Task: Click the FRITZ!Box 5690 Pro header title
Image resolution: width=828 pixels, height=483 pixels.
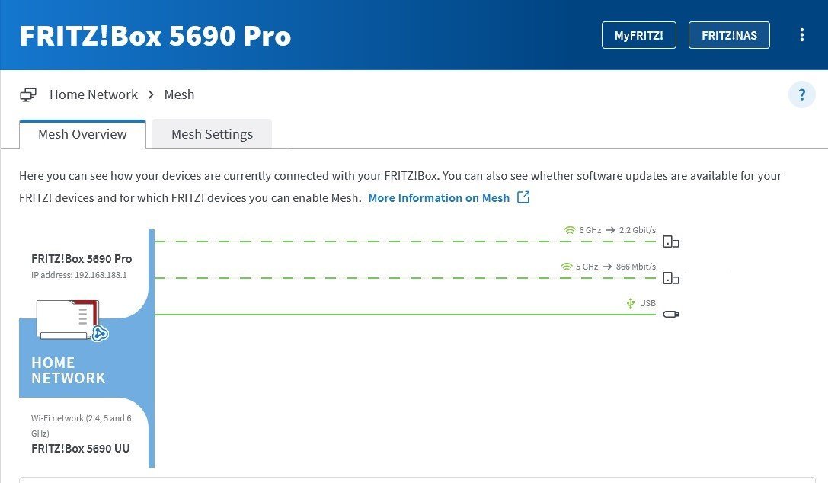Action: pos(155,36)
